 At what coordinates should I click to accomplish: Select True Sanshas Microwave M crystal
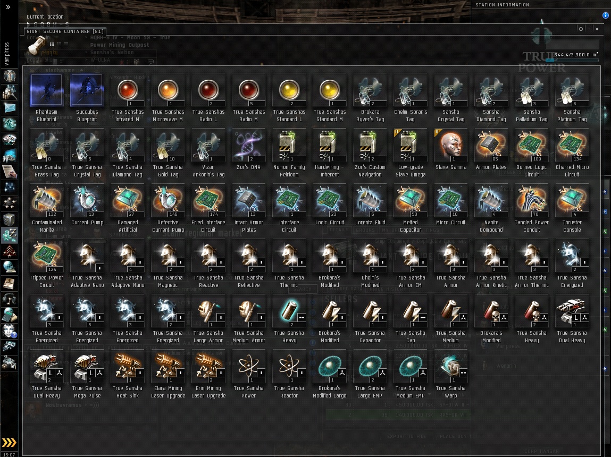[168, 98]
